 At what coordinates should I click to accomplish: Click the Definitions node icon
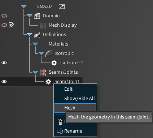coord(37,35)
